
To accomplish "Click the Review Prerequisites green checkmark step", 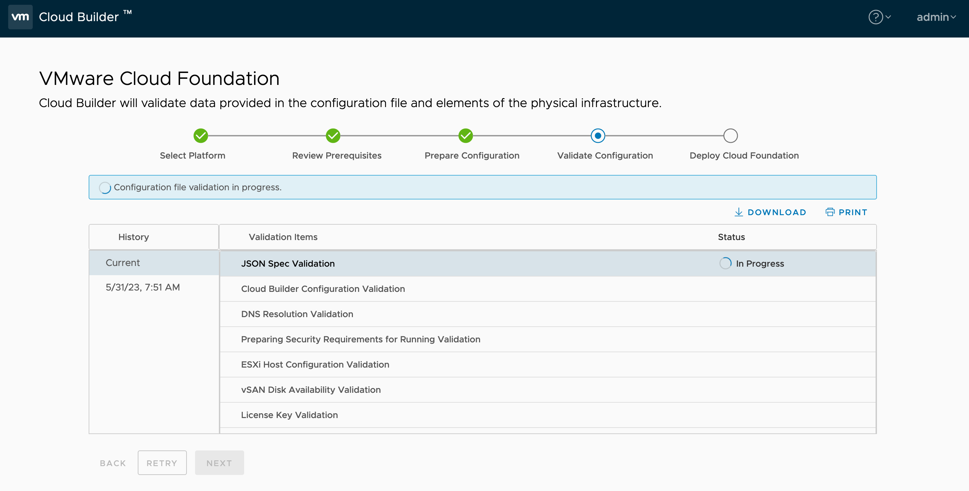I will tap(333, 136).
